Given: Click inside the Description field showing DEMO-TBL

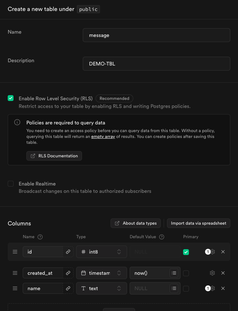Looking at the screenshot, I should click(x=156, y=63).
